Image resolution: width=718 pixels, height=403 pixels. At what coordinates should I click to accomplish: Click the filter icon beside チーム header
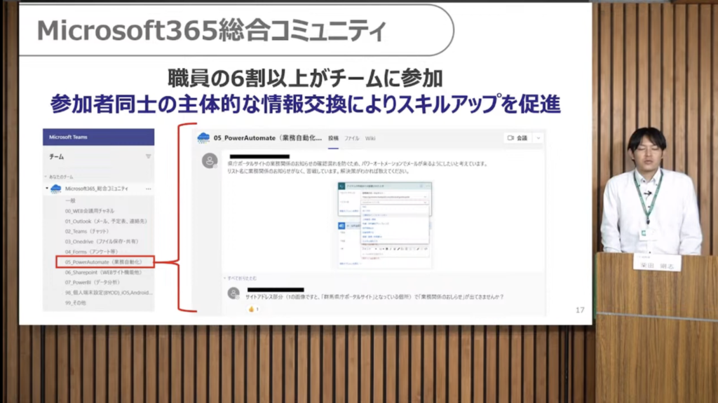(149, 156)
